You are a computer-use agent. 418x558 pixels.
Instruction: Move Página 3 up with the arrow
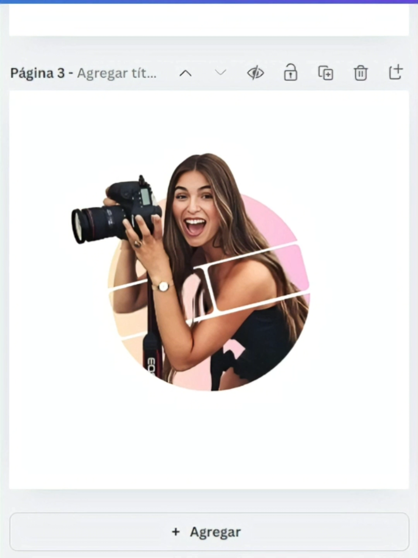click(186, 73)
